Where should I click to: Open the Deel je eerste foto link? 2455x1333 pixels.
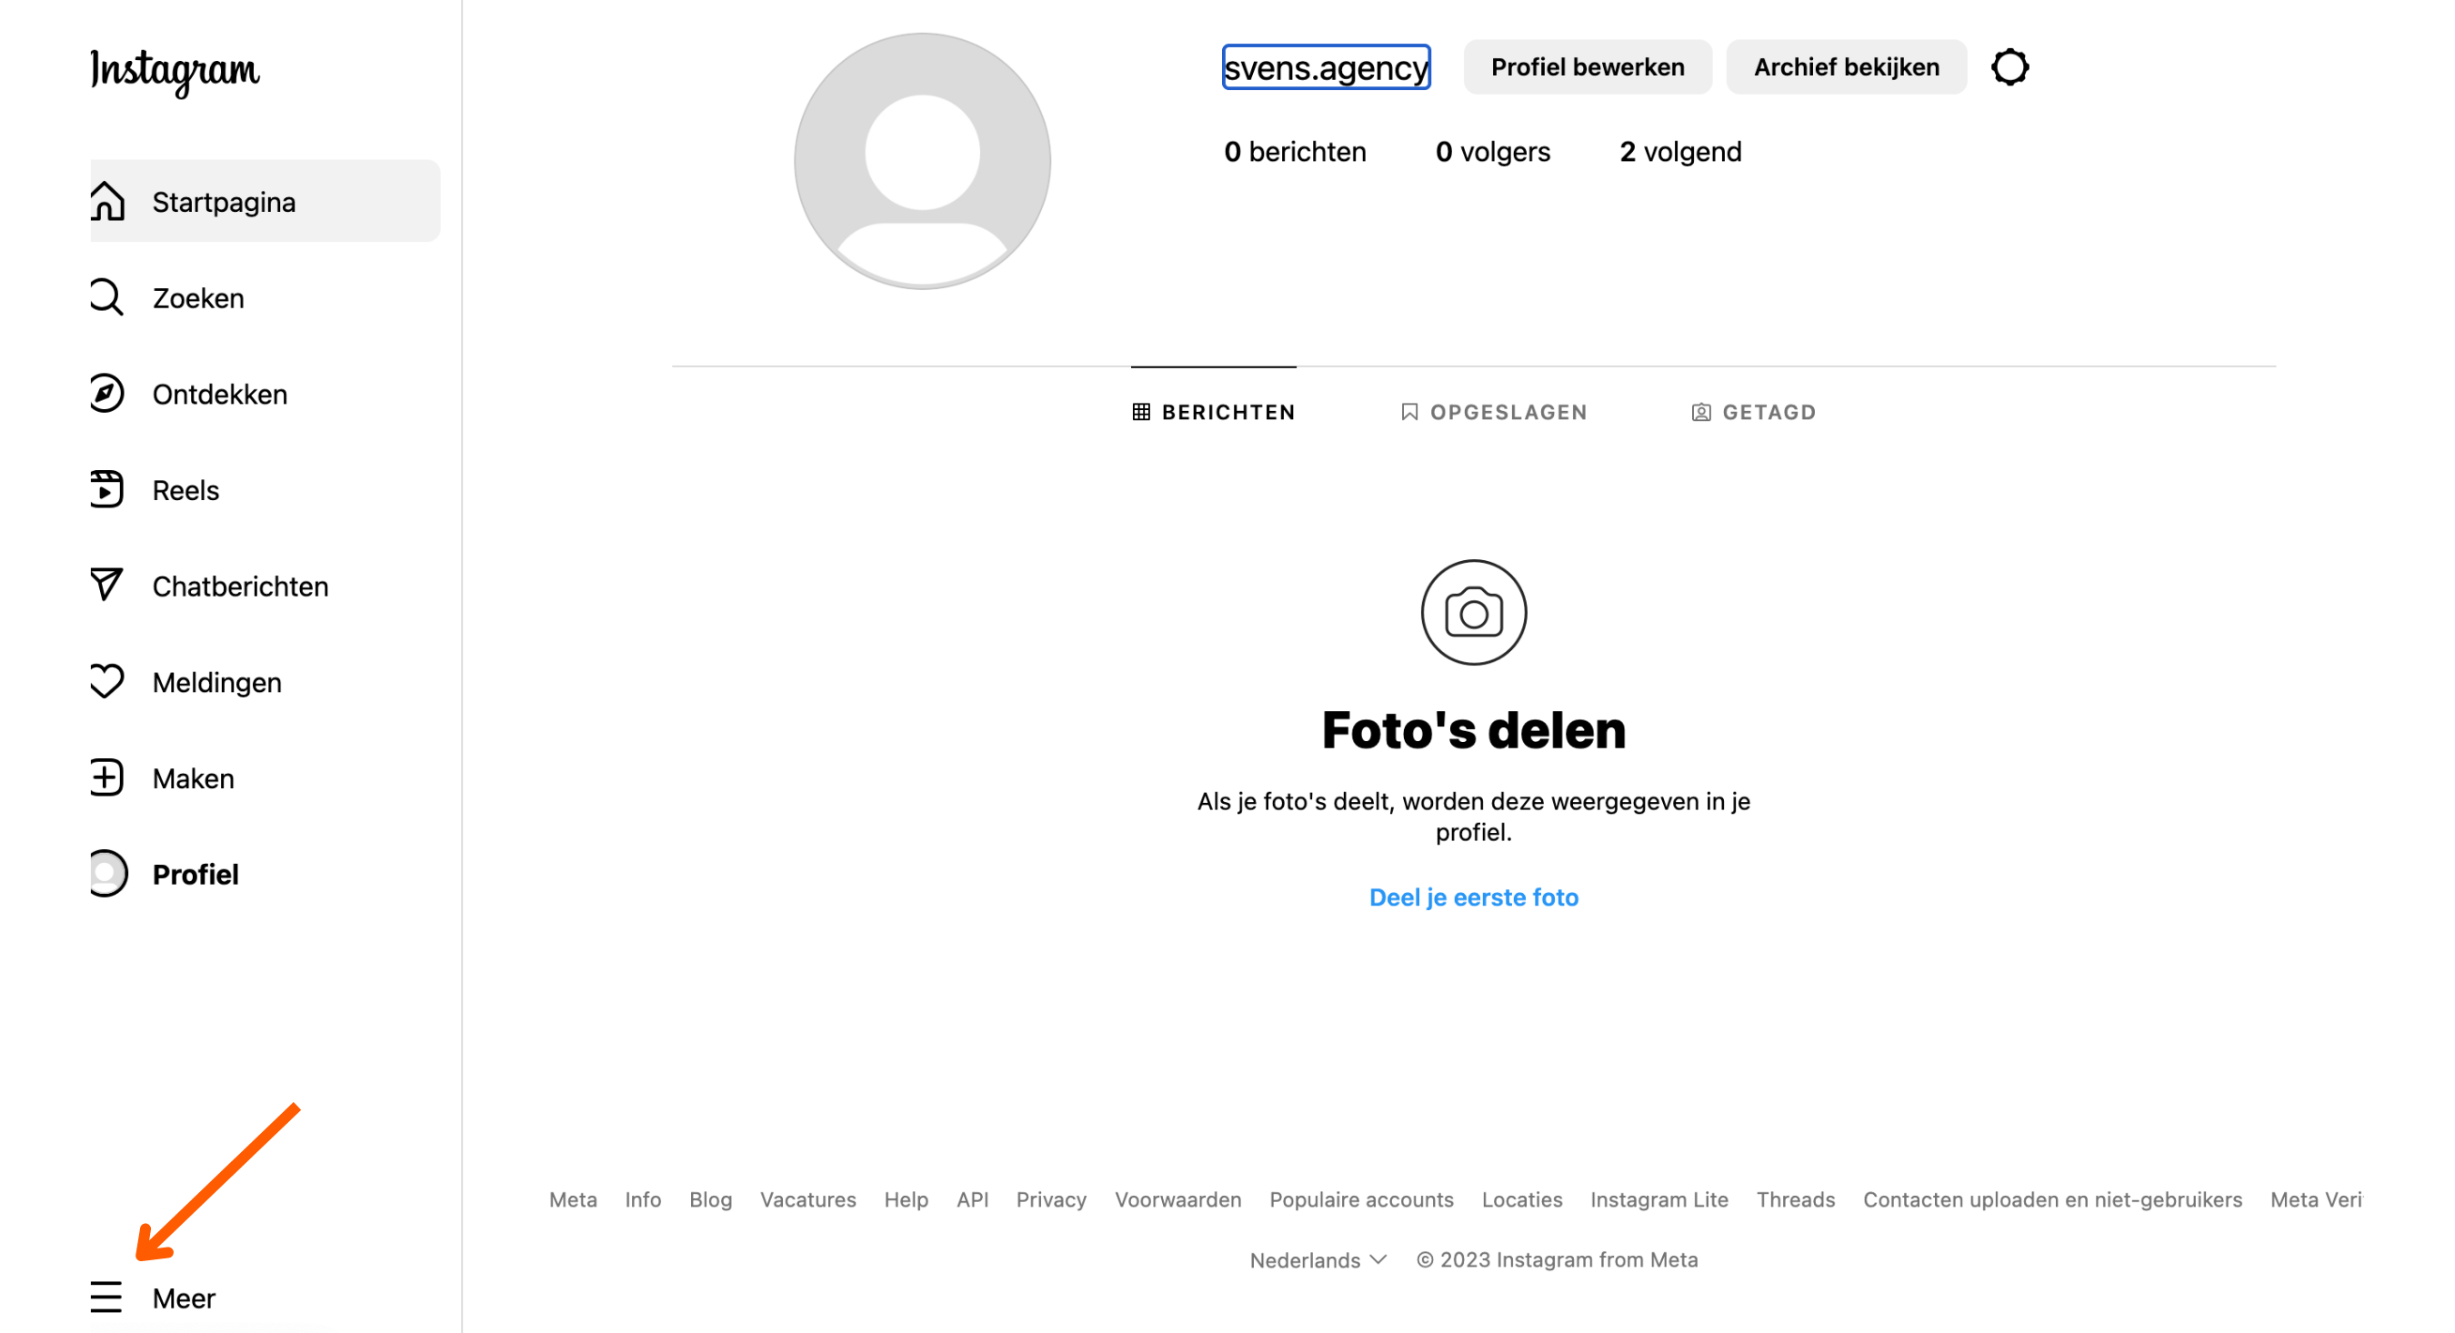pos(1473,897)
